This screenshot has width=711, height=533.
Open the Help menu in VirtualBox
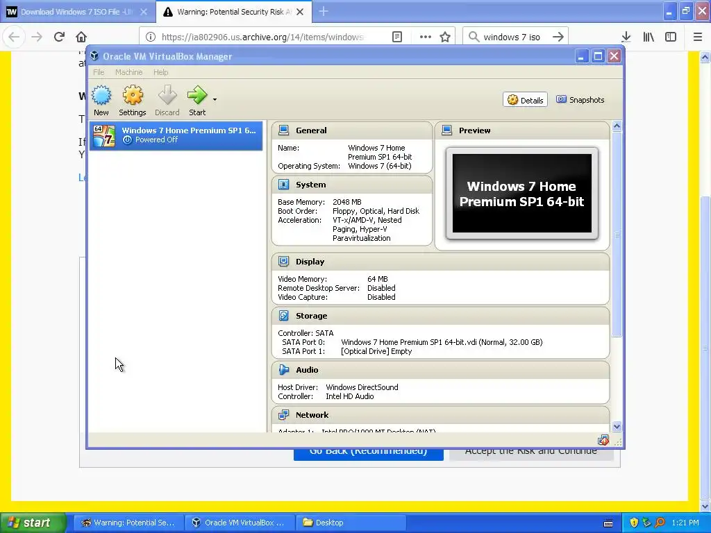coord(160,72)
